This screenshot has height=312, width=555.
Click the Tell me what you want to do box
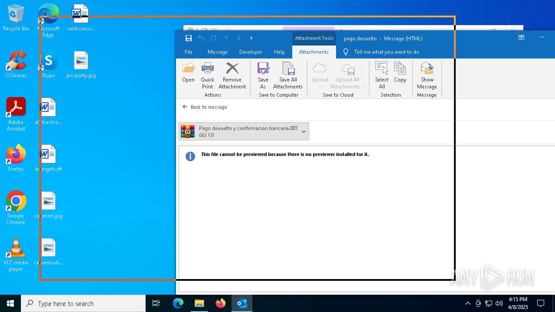point(386,52)
